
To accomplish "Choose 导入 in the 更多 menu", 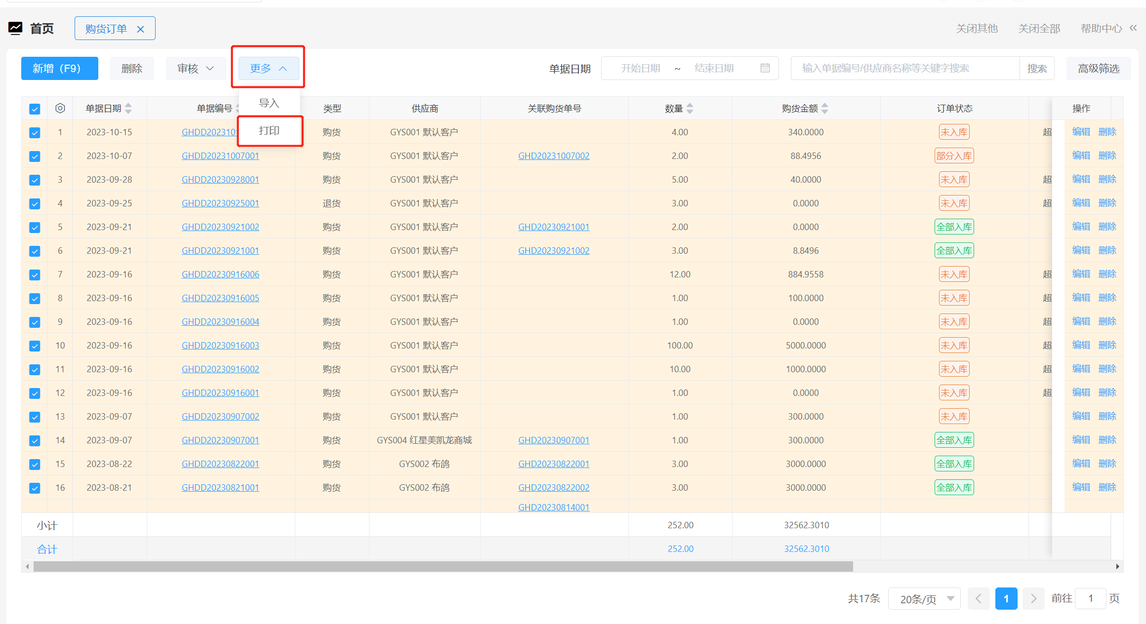I will pyautogui.click(x=269, y=103).
